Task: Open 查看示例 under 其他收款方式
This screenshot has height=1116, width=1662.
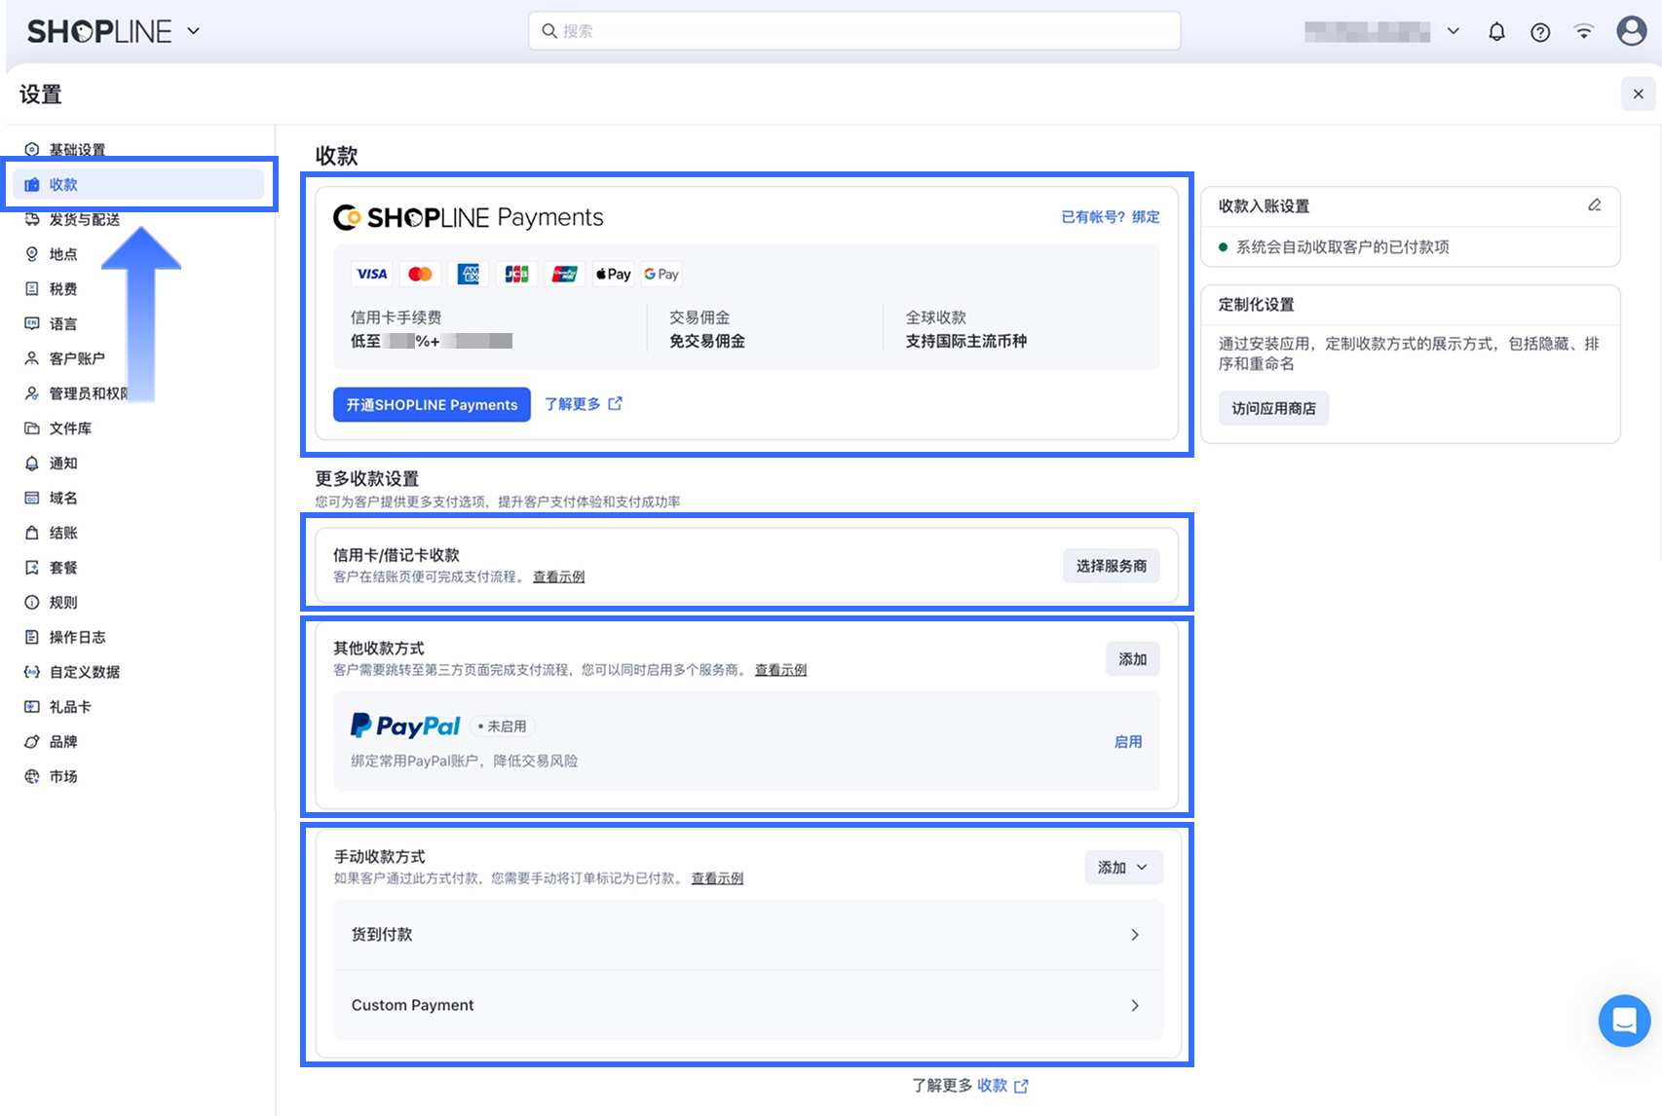Action: pos(781,670)
